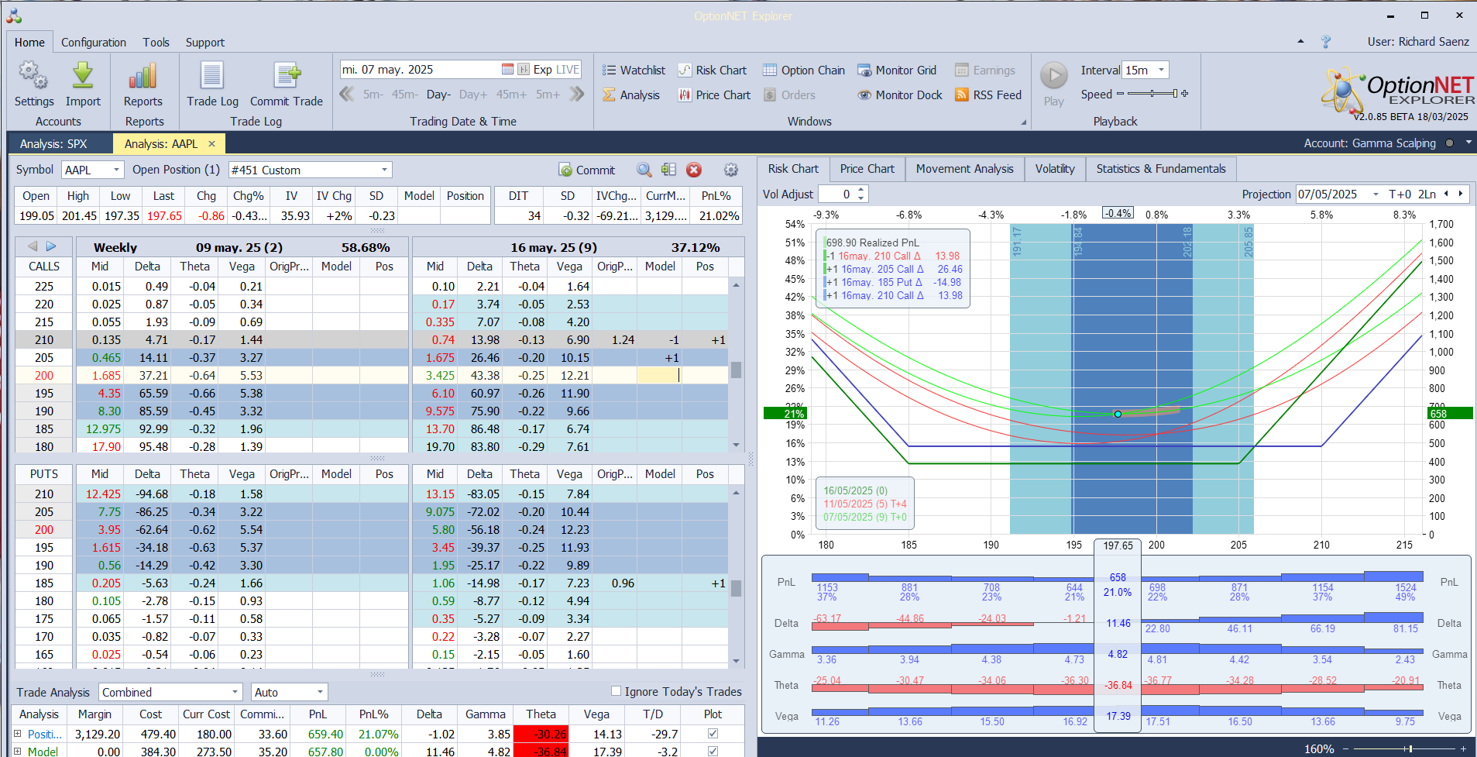Open the Support ribbon tab
The height and width of the screenshot is (757, 1477).
point(204,43)
